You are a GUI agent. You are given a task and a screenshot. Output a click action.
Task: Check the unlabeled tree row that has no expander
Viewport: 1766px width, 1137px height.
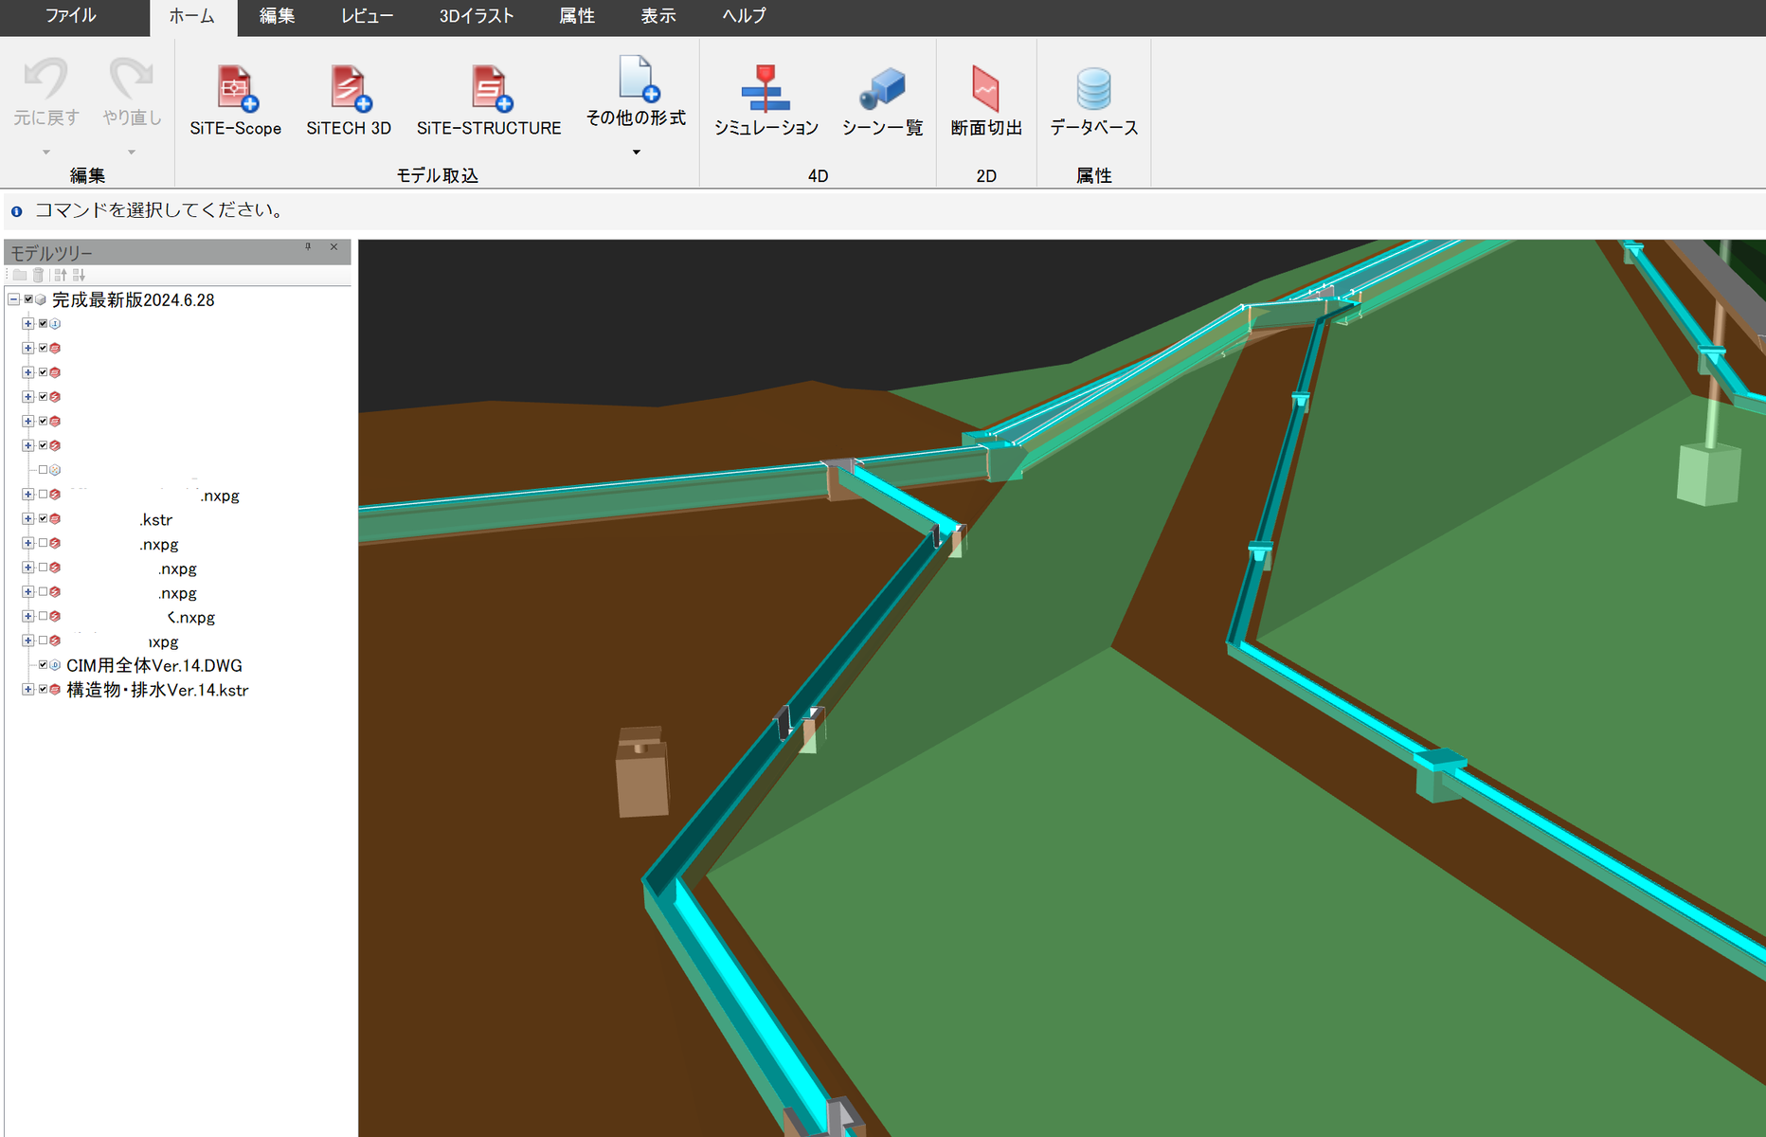(x=43, y=470)
